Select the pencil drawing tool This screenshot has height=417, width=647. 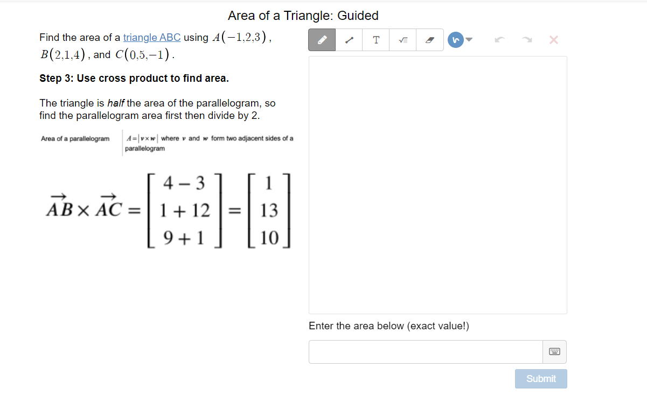322,39
